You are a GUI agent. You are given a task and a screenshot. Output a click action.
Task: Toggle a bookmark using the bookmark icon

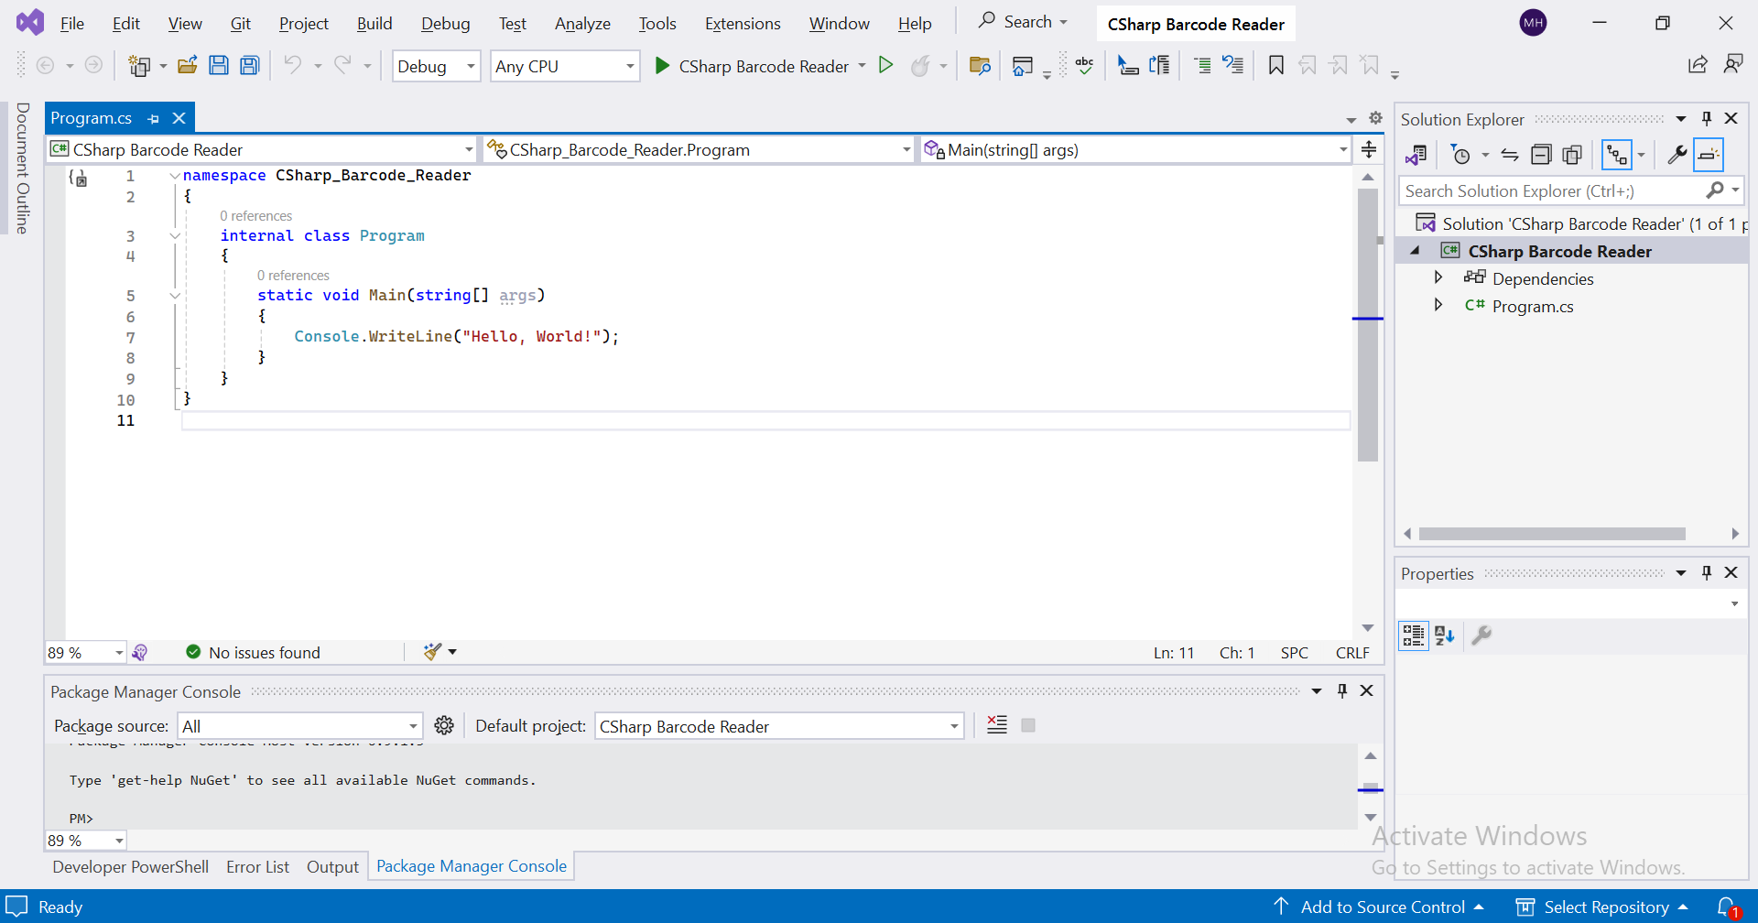click(1276, 65)
